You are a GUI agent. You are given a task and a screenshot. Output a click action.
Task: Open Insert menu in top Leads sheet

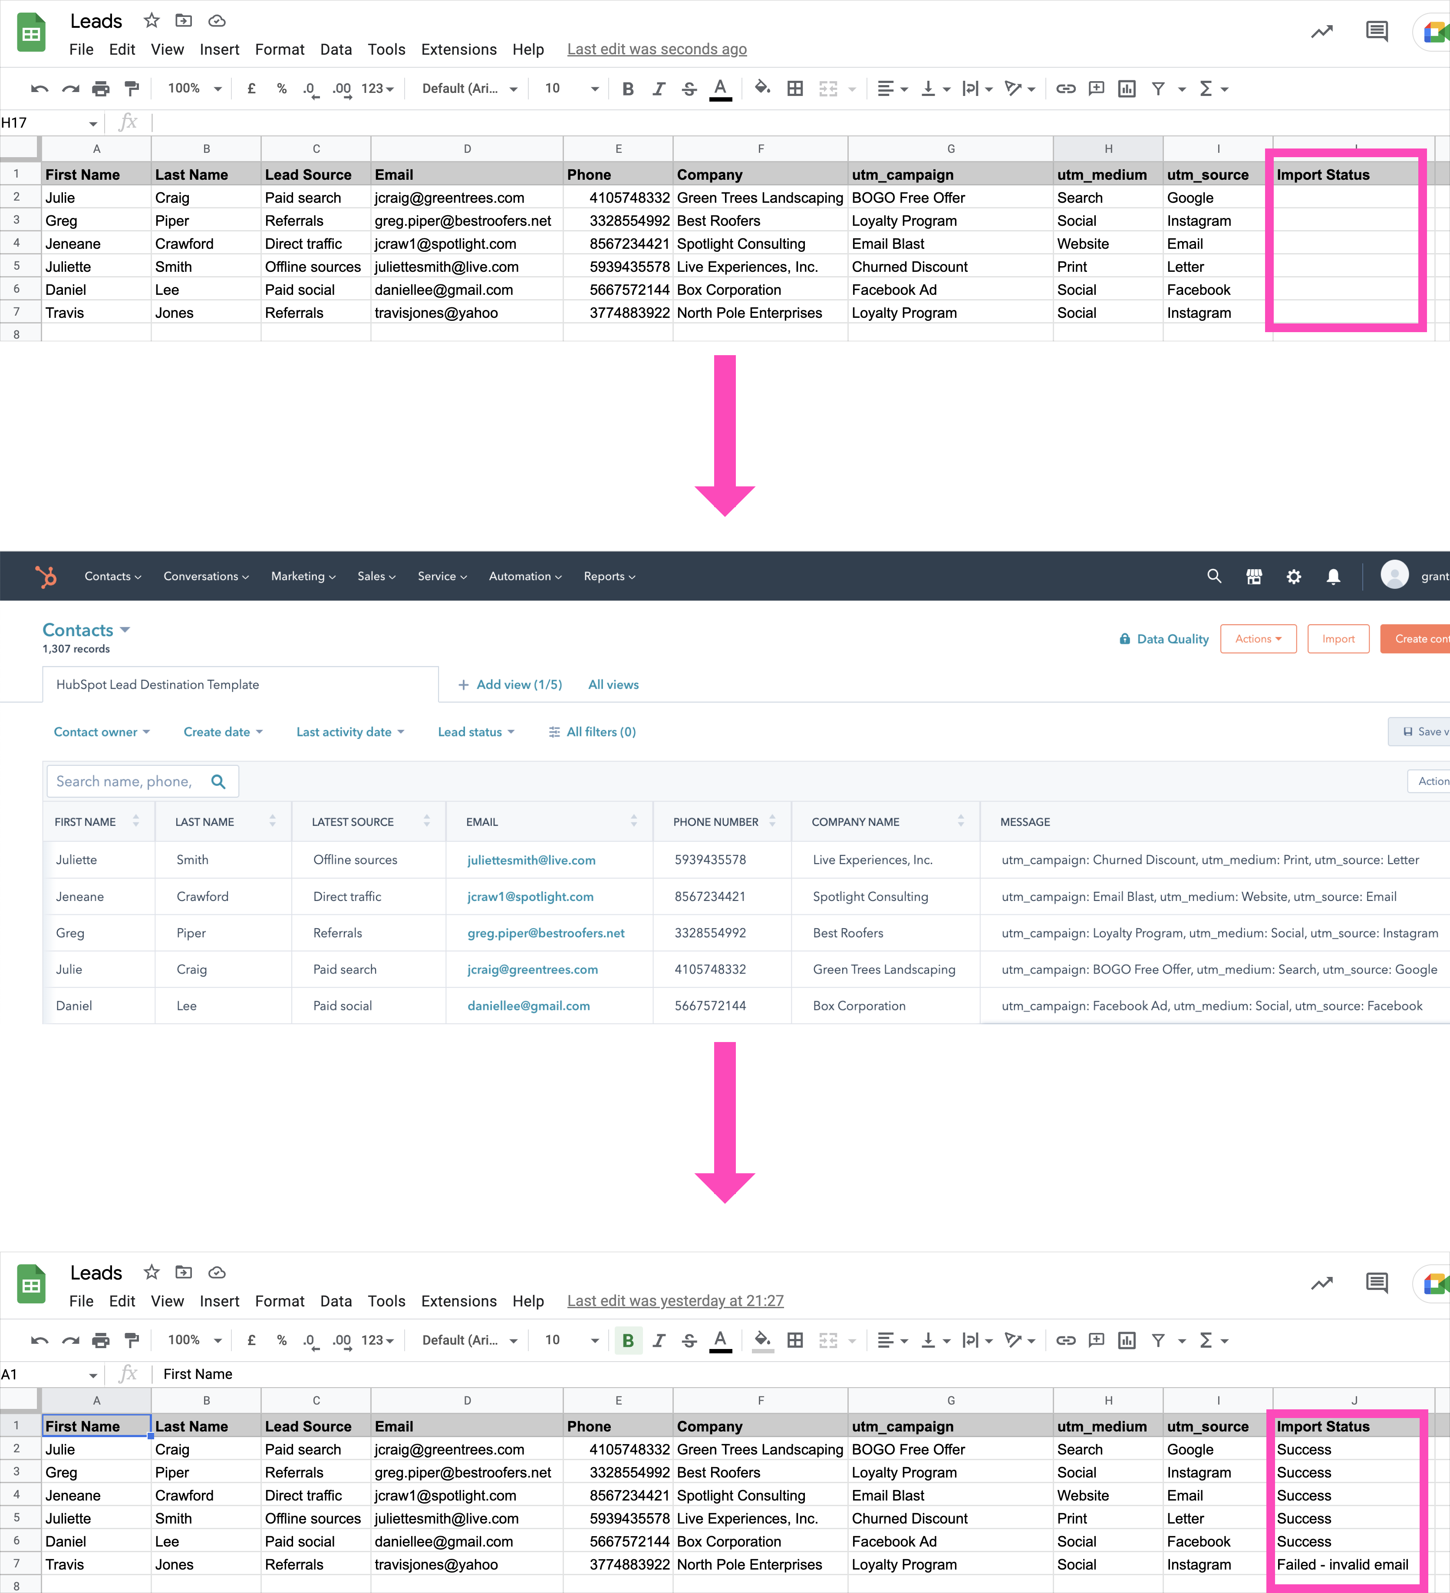219,50
